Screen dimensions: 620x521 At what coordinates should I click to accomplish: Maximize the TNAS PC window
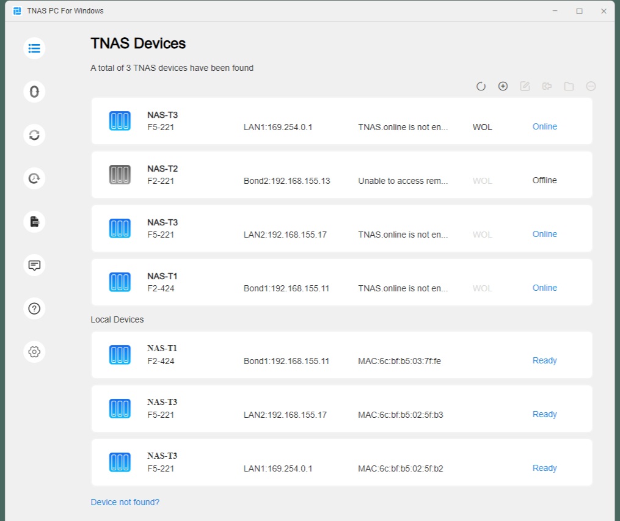pos(579,11)
